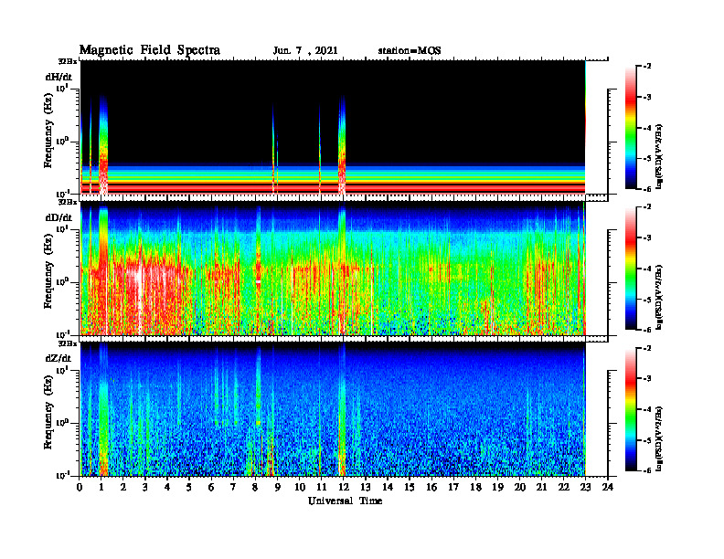
Task: Click hour "4" on the time axis
Action: (x=167, y=487)
